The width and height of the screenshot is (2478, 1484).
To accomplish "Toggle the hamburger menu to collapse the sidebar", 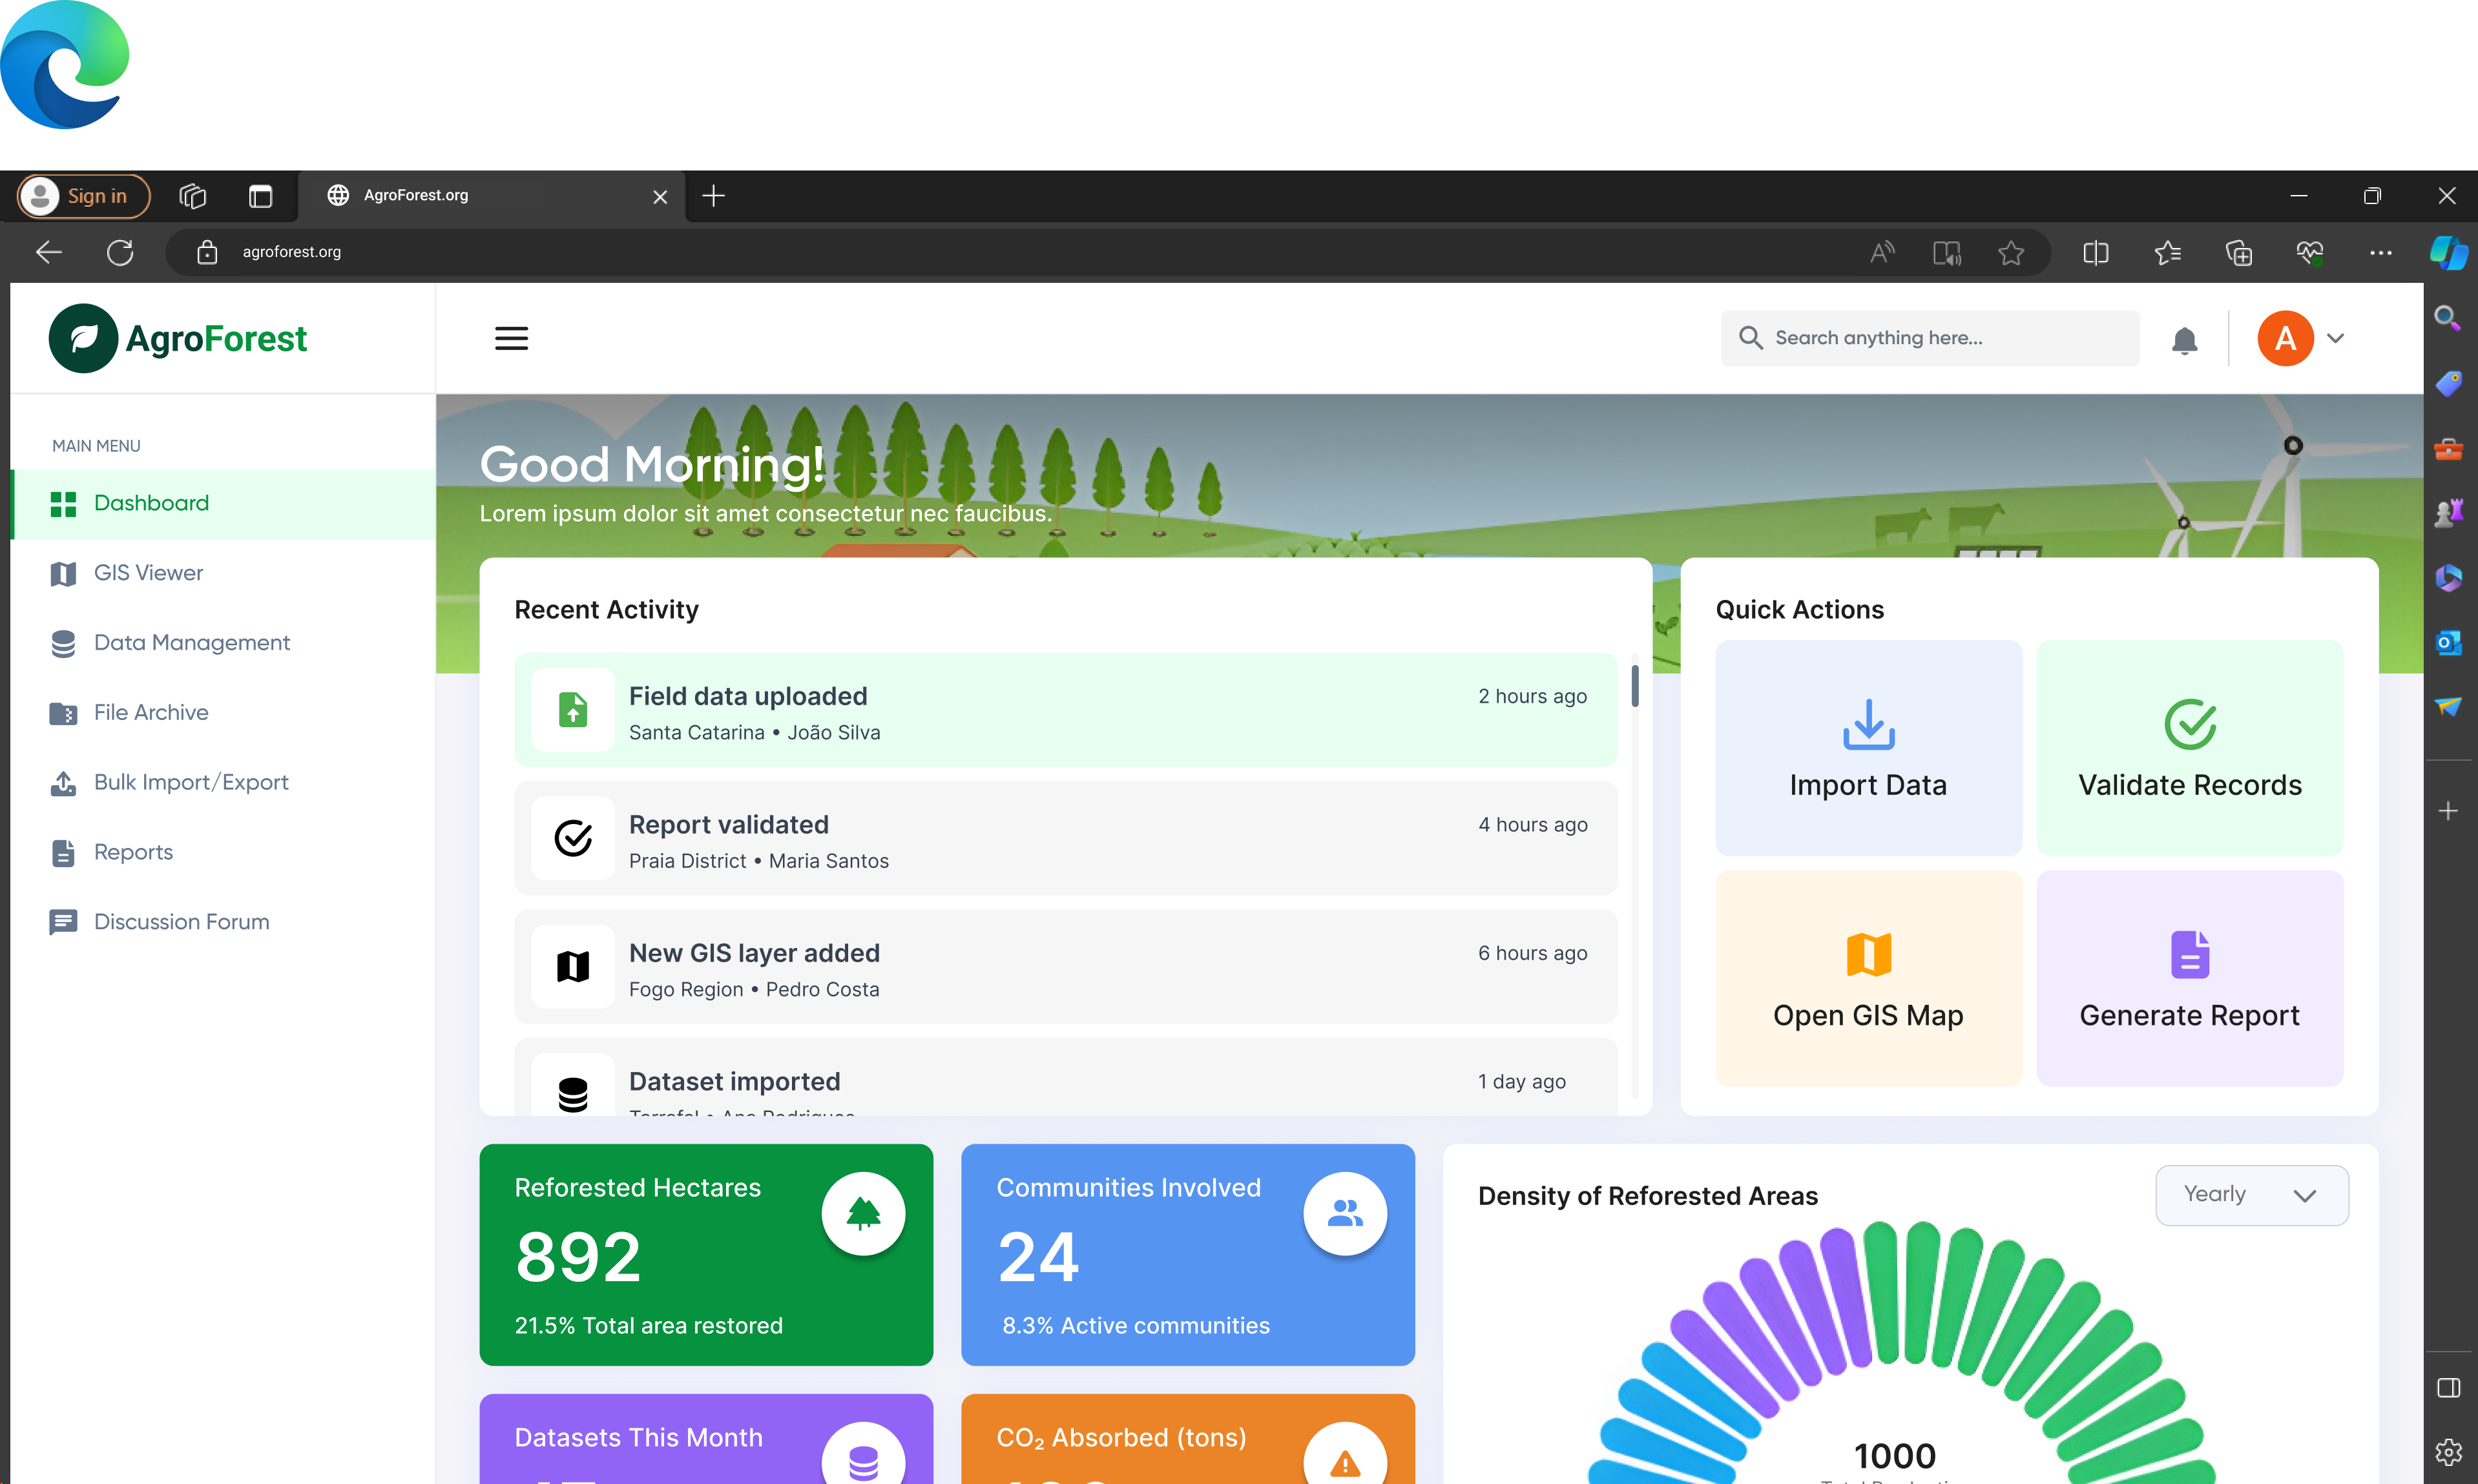I will tap(511, 338).
